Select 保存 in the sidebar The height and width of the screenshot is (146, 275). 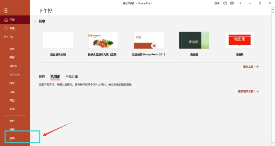click(x=12, y=57)
